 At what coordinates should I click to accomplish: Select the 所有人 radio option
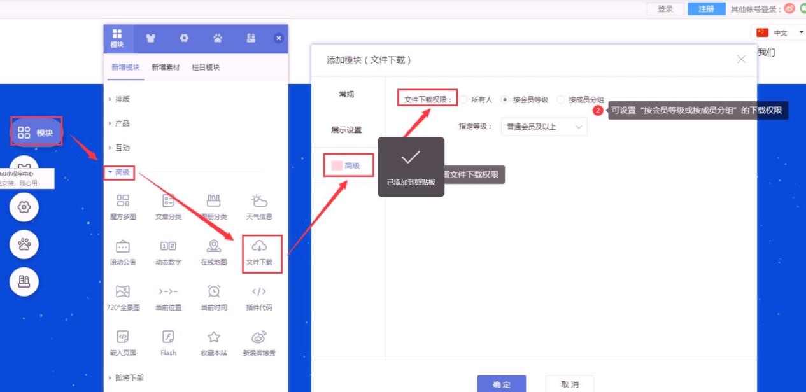464,100
